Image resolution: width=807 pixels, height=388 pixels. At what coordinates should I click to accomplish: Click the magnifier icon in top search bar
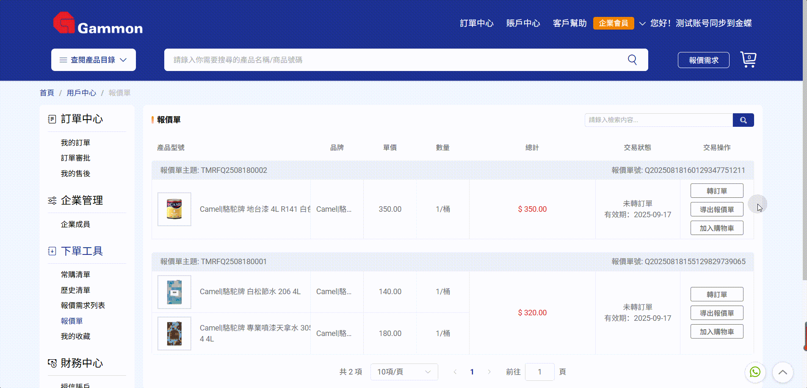click(x=632, y=60)
